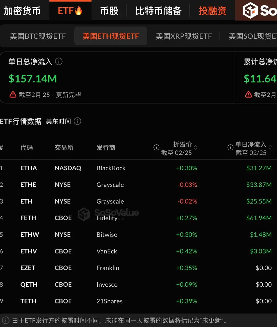This screenshot has width=277, height=327.
Task: Select the 美国SOL现货ETF sub-tab
Action: [x=253, y=36]
